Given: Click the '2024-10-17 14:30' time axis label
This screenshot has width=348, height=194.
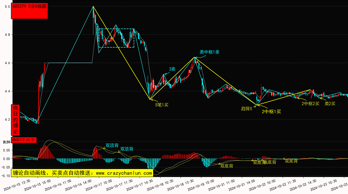Looking at the screenshot, I should tap(140, 185).
